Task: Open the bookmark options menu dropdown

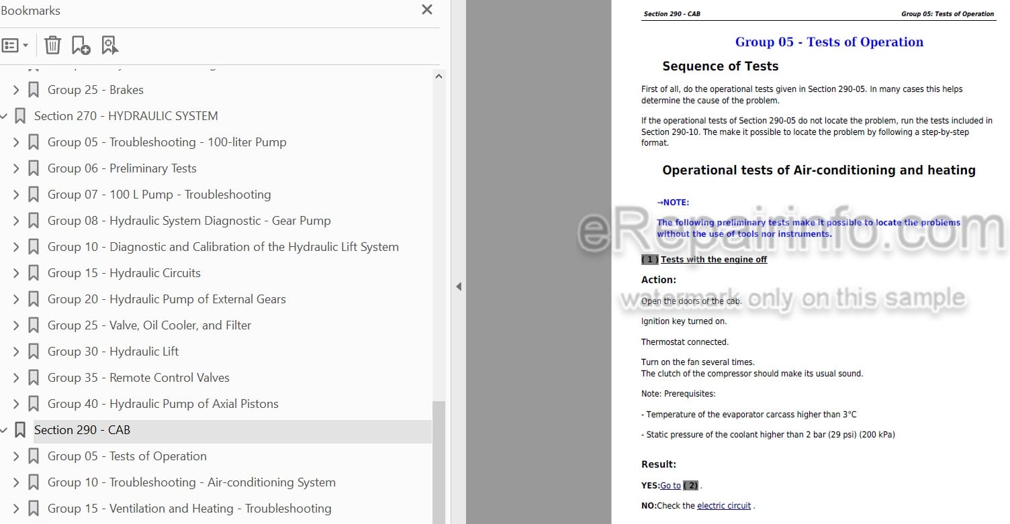Action: pyautogui.click(x=15, y=46)
